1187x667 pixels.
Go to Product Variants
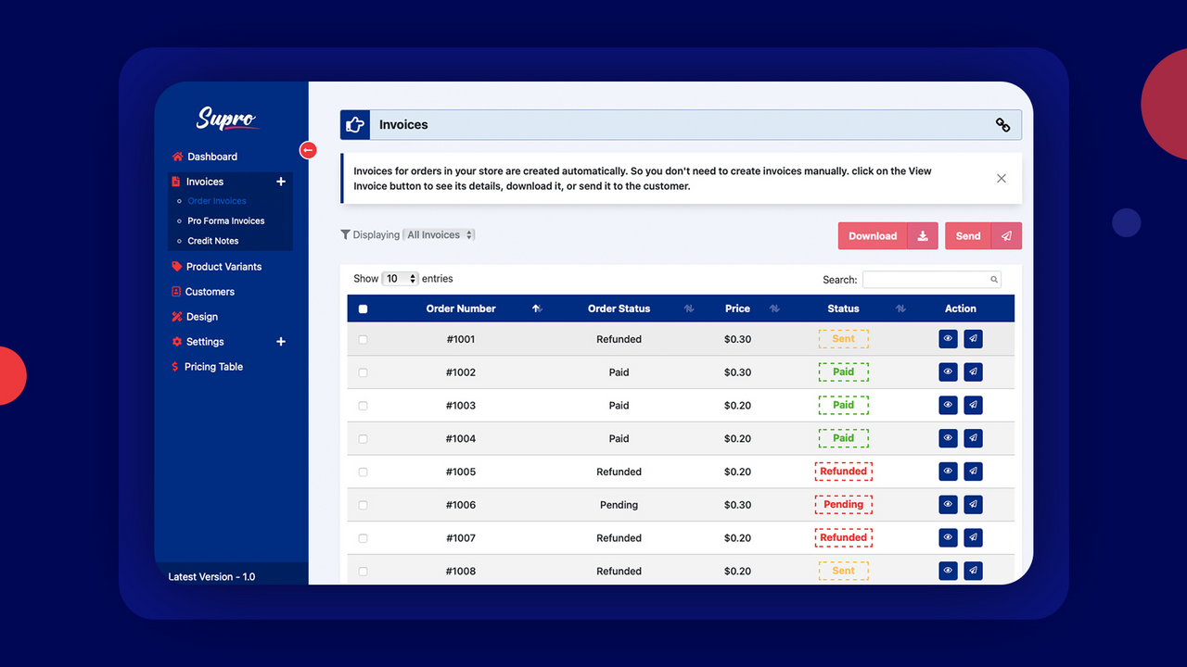tap(216, 267)
